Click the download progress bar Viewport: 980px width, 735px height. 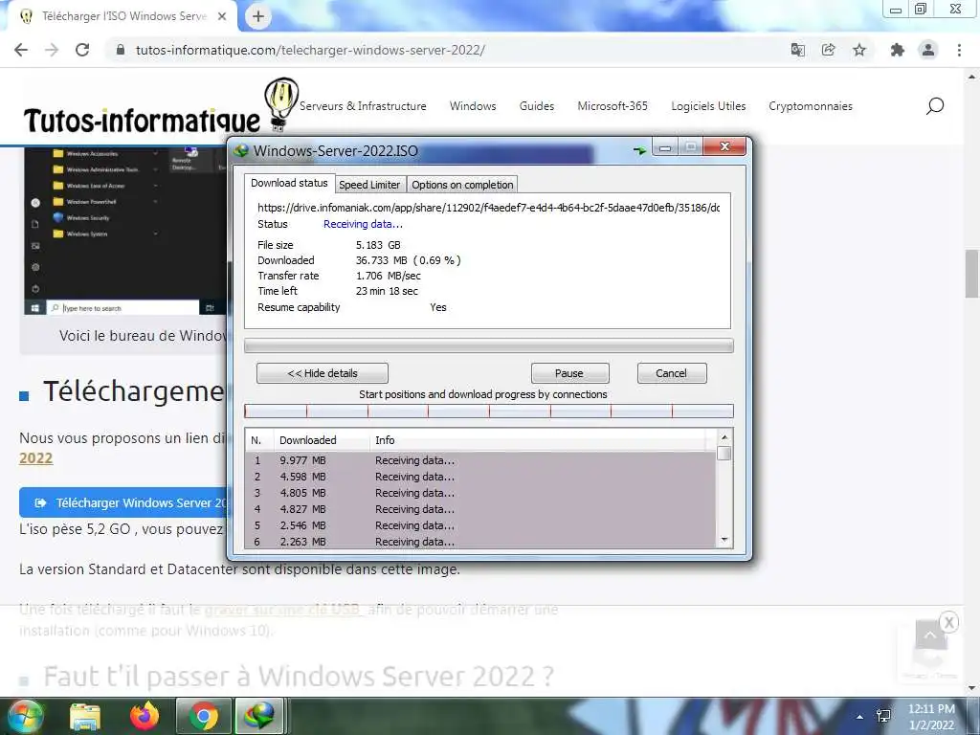coord(489,345)
